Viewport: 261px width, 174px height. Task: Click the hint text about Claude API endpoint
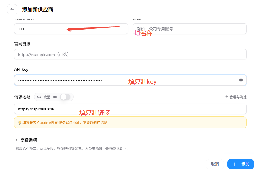pos(65,123)
